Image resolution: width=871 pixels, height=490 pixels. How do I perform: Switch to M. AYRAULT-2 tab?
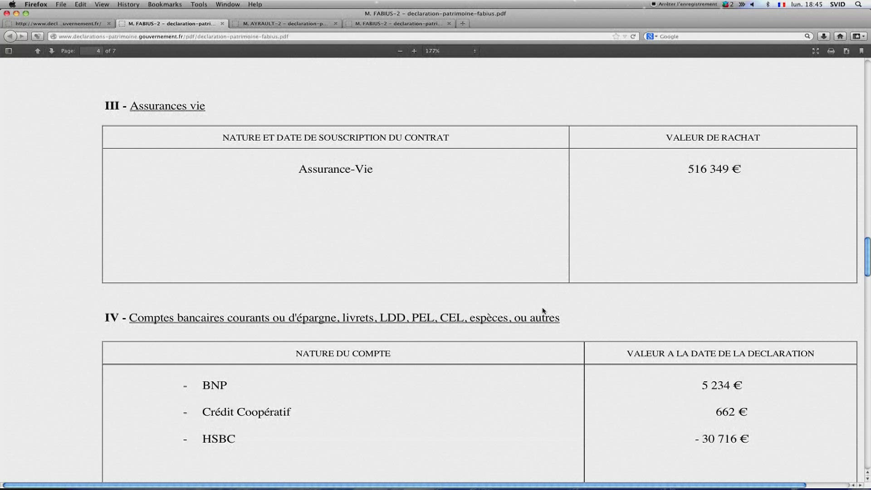(285, 24)
